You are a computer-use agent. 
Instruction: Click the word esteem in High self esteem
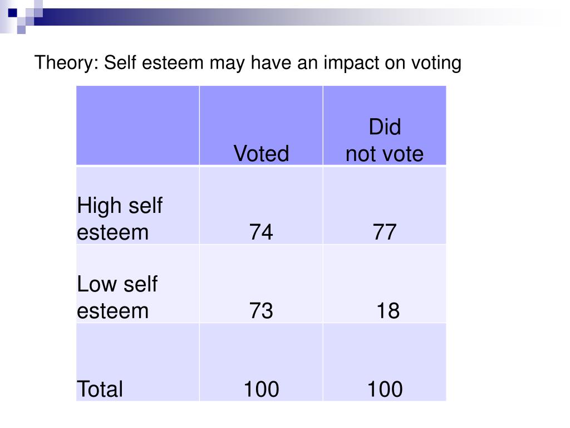(112, 232)
